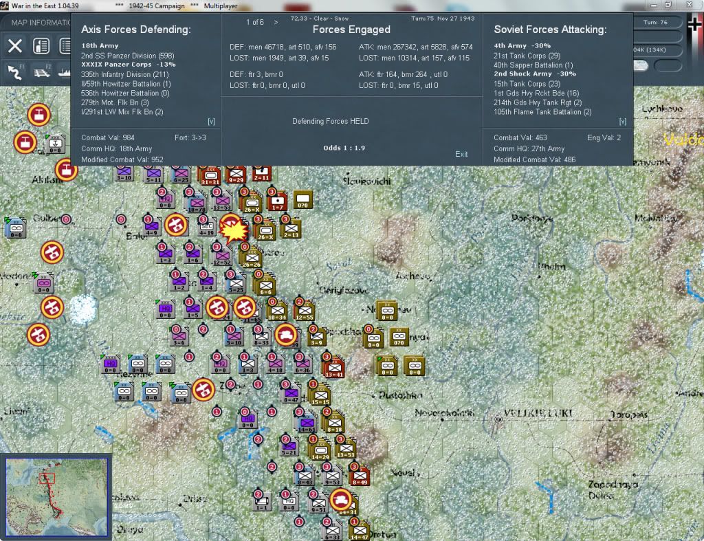Select the red 2=11 unit counter
This screenshot has width=704, height=541.
[x=261, y=173]
